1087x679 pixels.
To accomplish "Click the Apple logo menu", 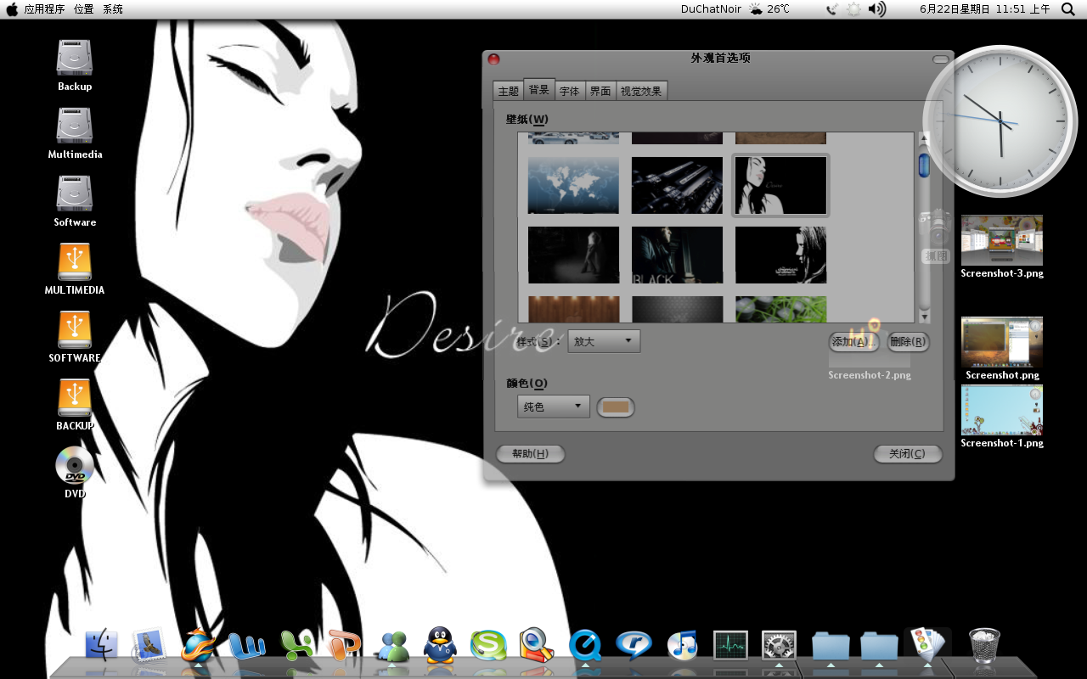I will pos(12,9).
